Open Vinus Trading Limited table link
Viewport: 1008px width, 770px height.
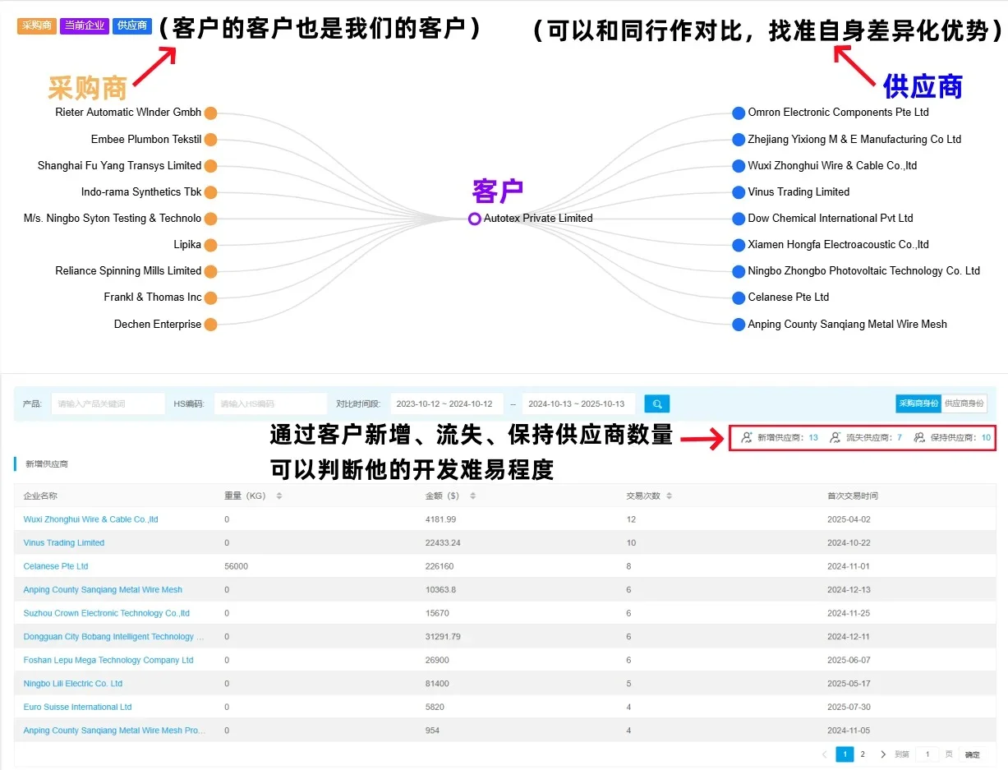click(x=64, y=542)
